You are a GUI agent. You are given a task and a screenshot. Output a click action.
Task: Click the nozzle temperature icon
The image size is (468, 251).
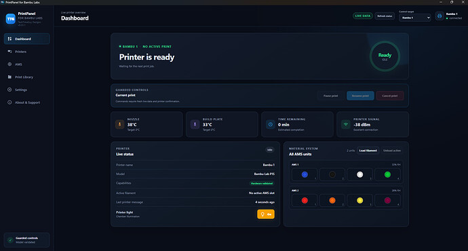[x=119, y=124]
